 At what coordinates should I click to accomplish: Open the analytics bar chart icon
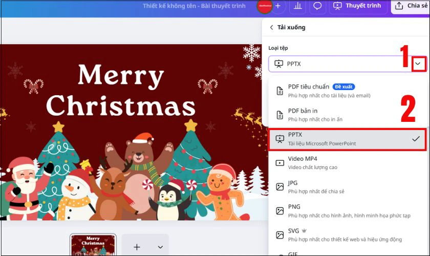297,6
